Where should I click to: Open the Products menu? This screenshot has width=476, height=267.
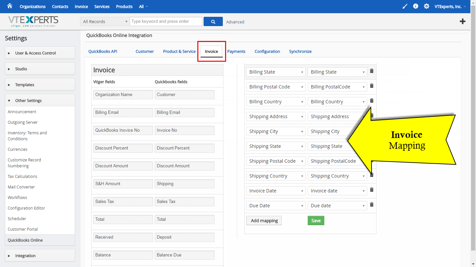tap(124, 6)
